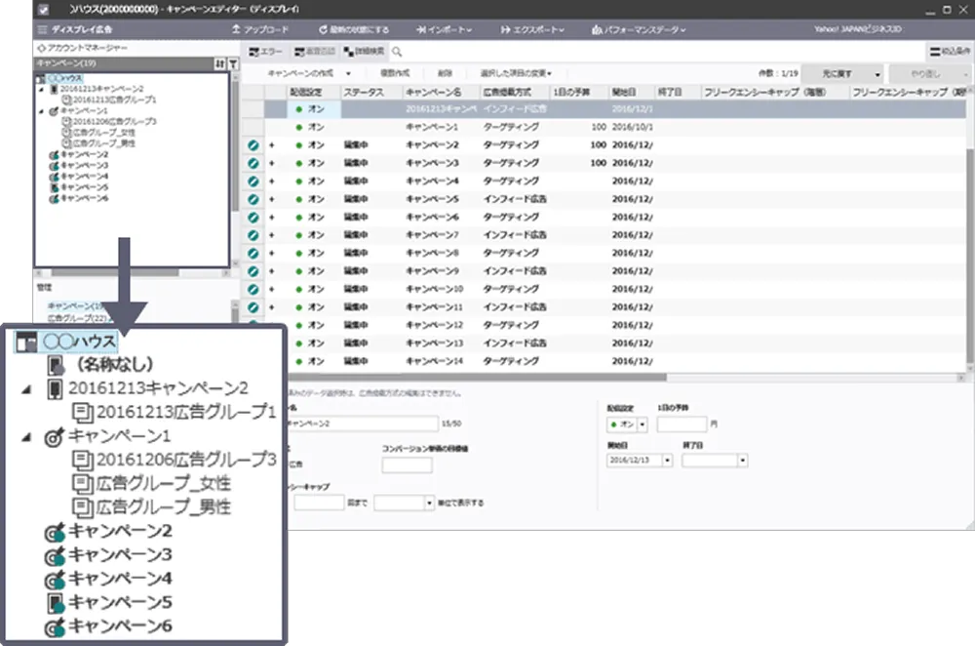This screenshot has height=646, width=975.
Task: Click the 1日の予算 input field
Action: [681, 424]
